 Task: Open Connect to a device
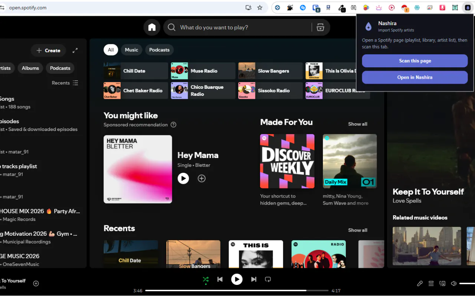442,283
